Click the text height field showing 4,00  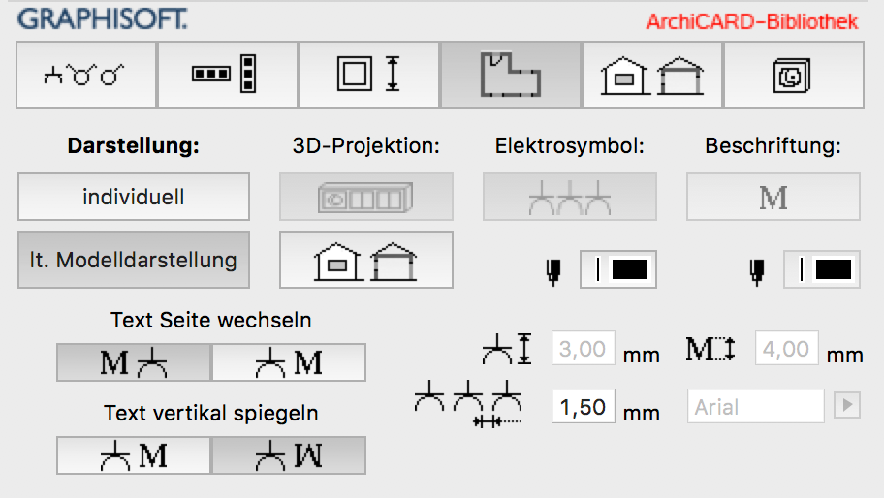pos(786,349)
